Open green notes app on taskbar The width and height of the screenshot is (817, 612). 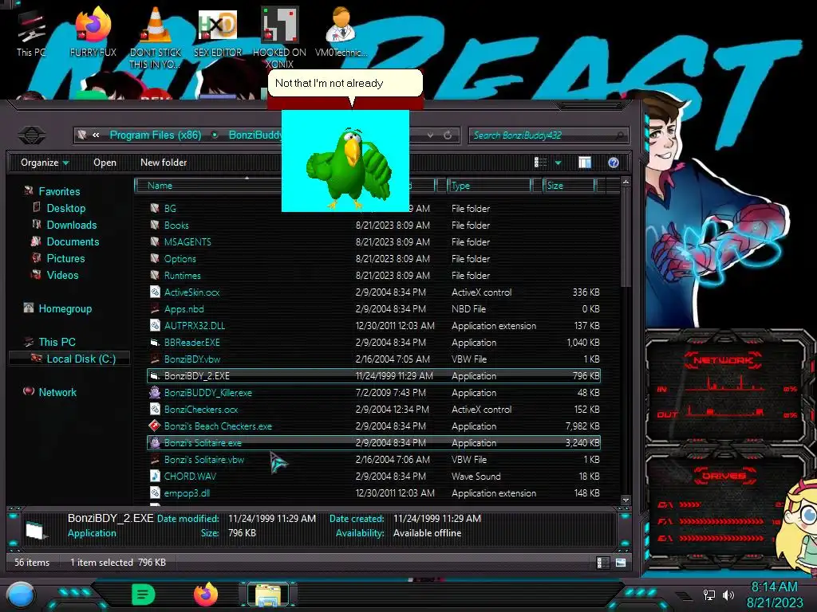pos(144,594)
